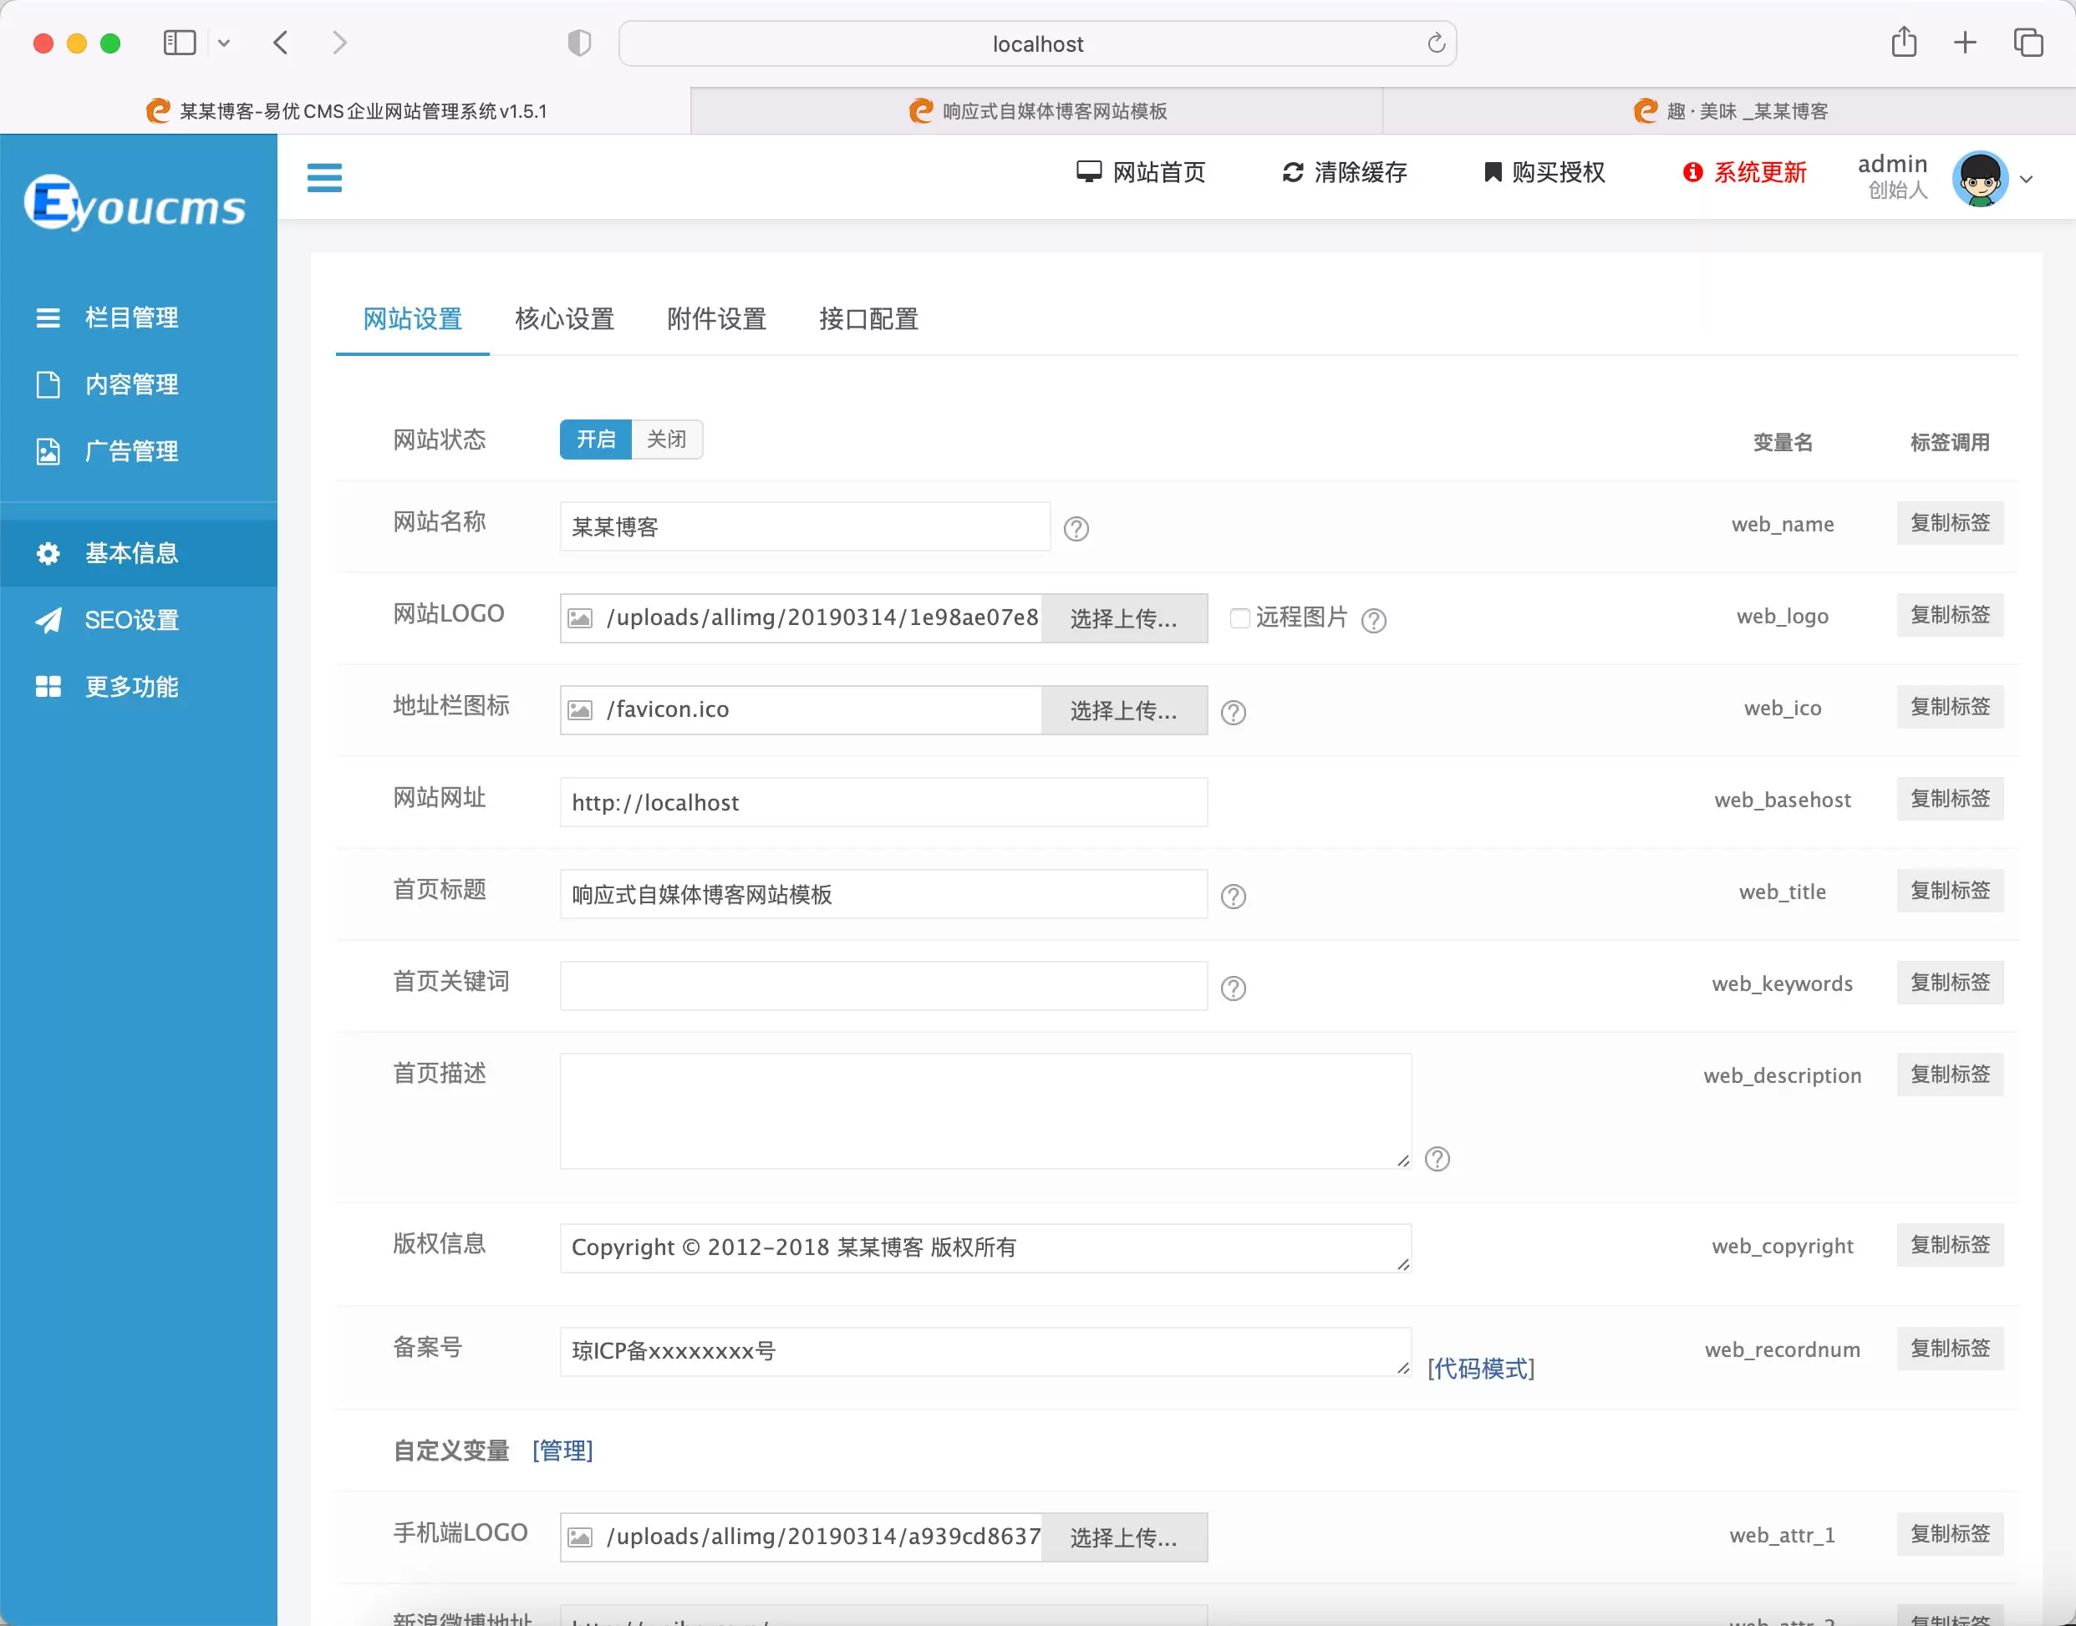Open 更多功能 in the sidebar
Viewport: 2076px width, 1626px height.
coord(138,686)
